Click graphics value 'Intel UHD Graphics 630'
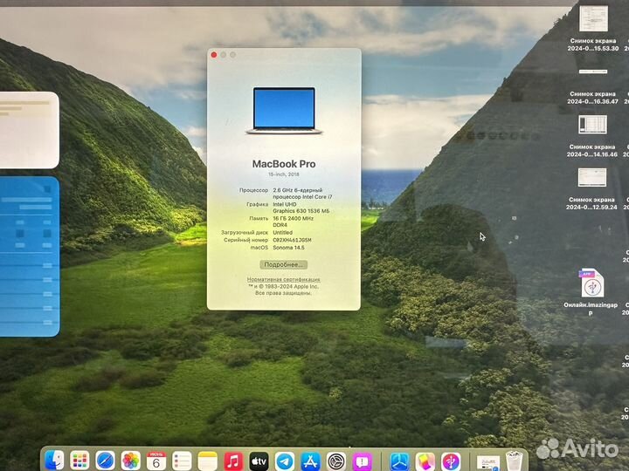Image resolution: width=629 pixels, height=471 pixels. click(x=301, y=208)
